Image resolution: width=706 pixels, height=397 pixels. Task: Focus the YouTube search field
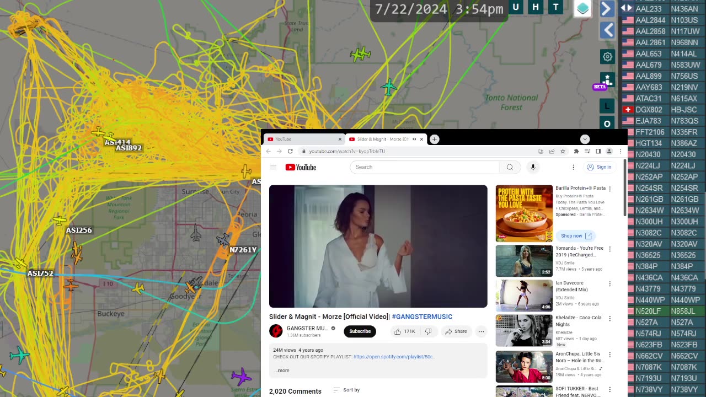424,167
